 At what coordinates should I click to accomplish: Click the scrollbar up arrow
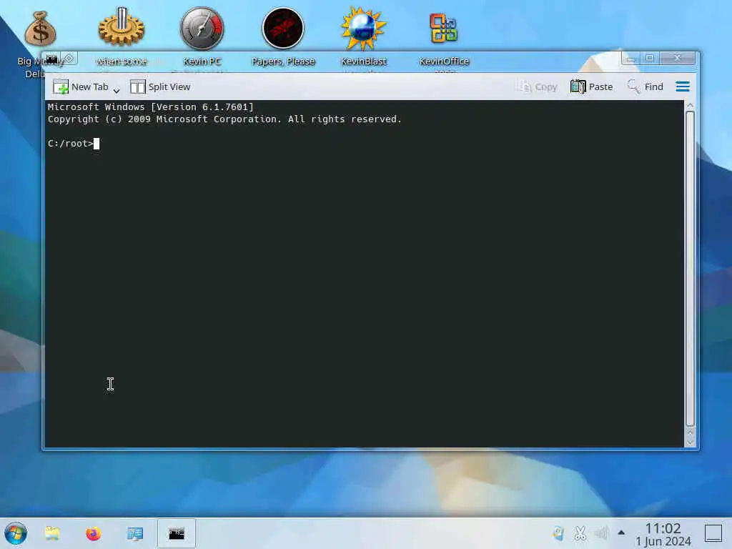tap(690, 106)
